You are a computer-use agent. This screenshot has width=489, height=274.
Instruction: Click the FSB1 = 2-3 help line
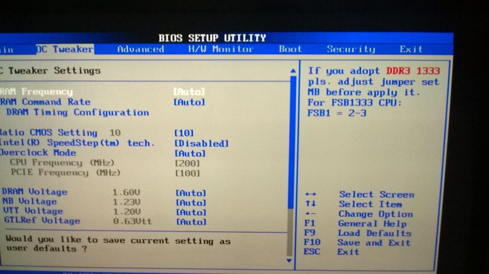(337, 113)
